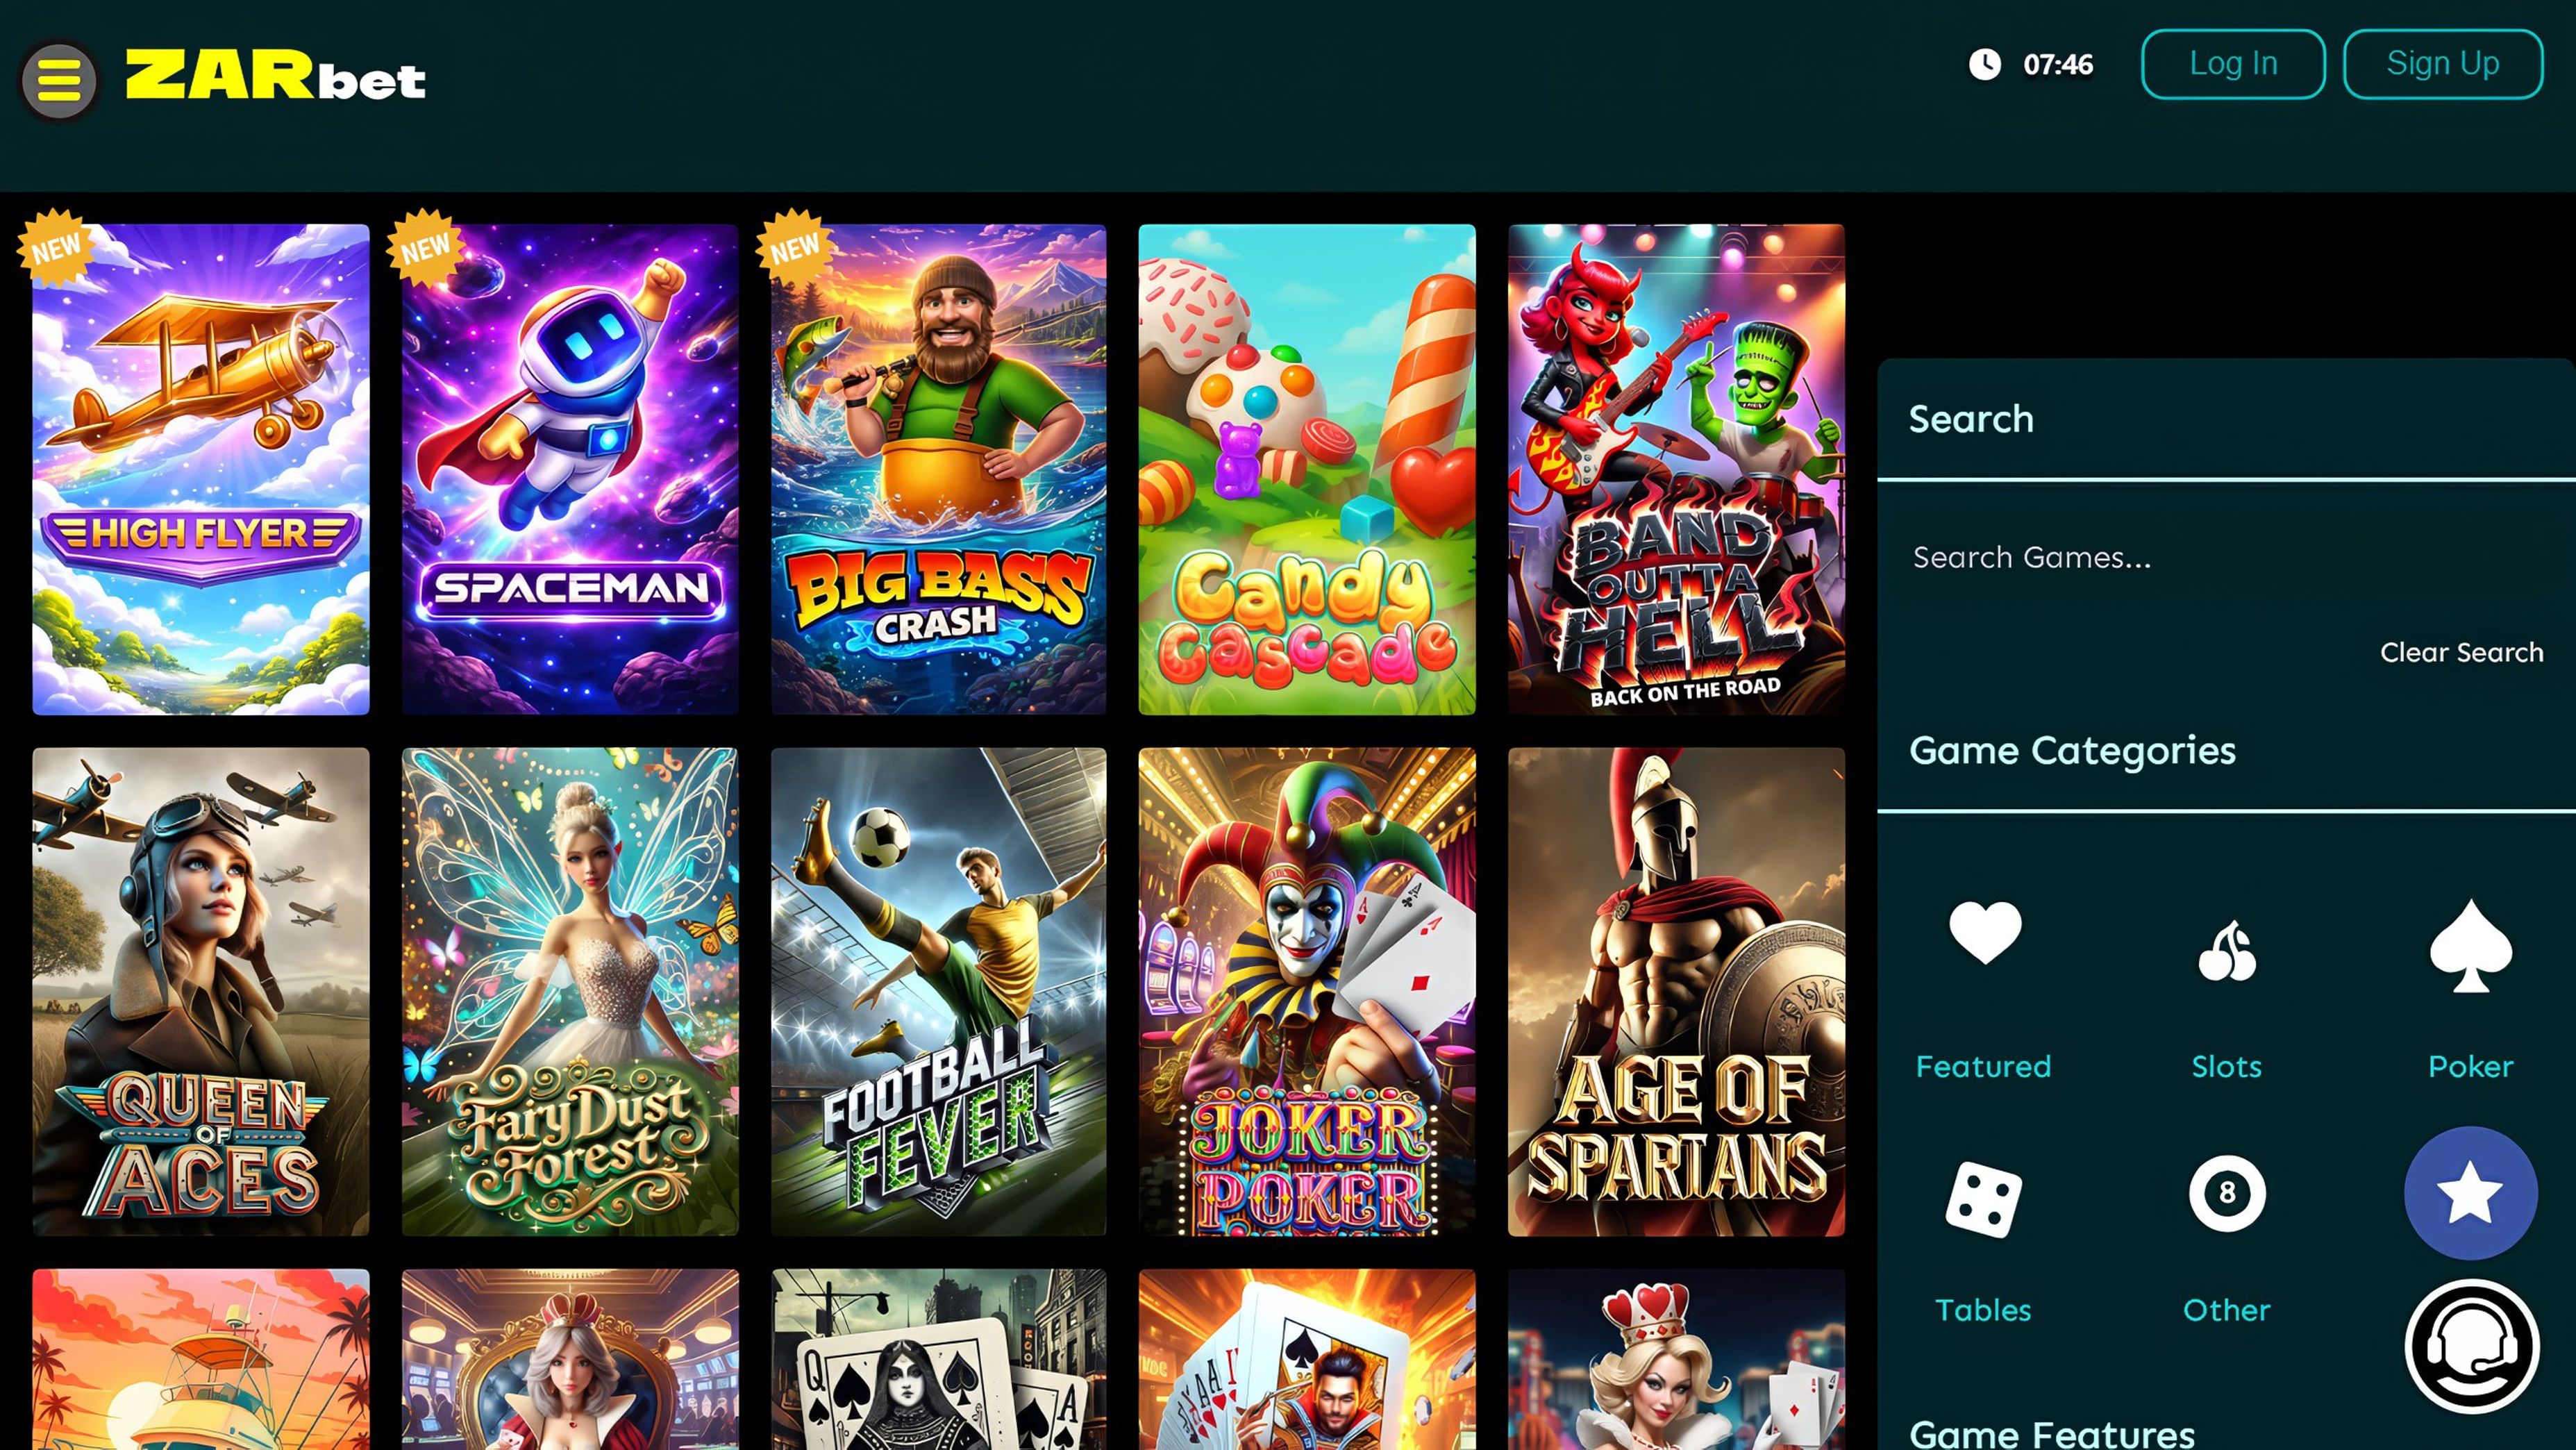Screen dimensions: 2576x1450
Task: Open the sunset yacht game tile
Action: click(201, 1360)
